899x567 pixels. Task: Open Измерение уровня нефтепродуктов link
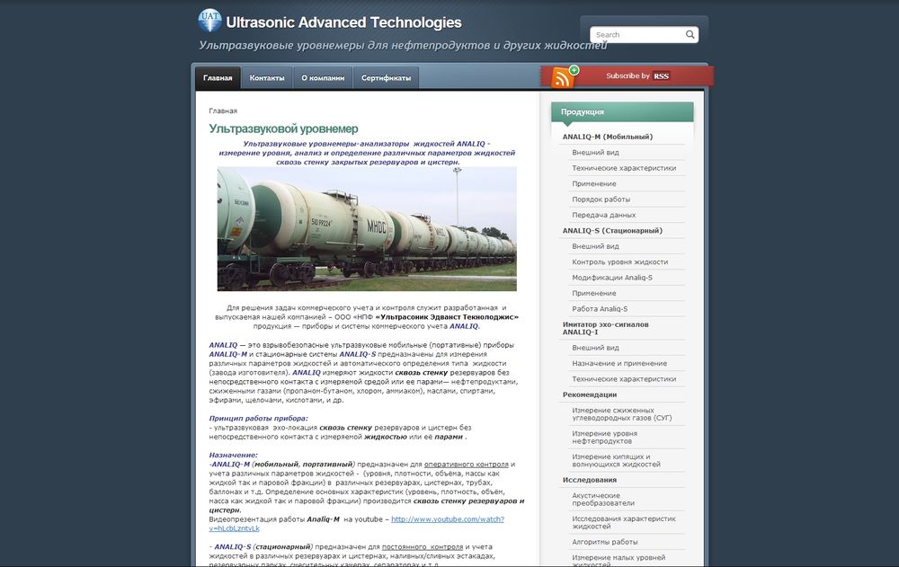coord(604,438)
